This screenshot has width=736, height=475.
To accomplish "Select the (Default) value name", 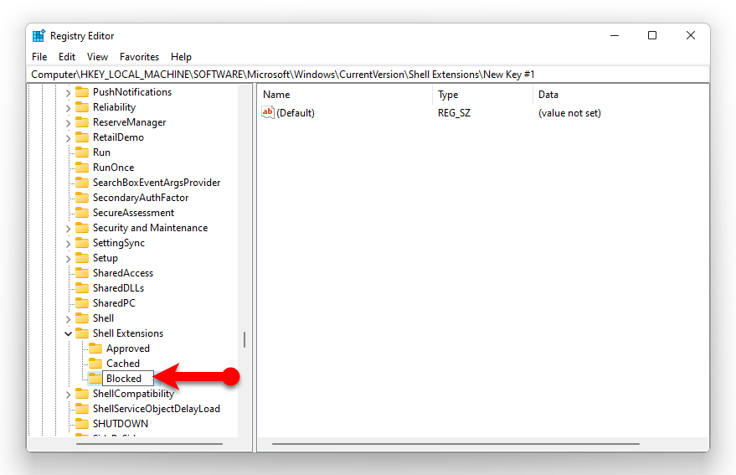I will [296, 113].
